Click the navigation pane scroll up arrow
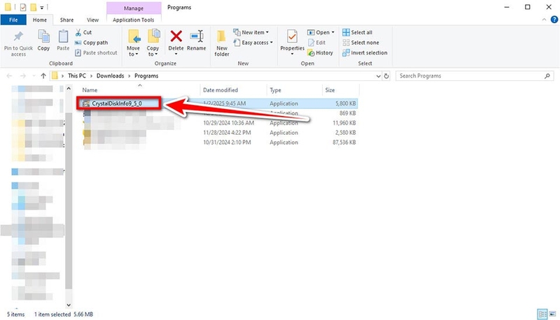This screenshot has width=560, height=320. click(69, 89)
